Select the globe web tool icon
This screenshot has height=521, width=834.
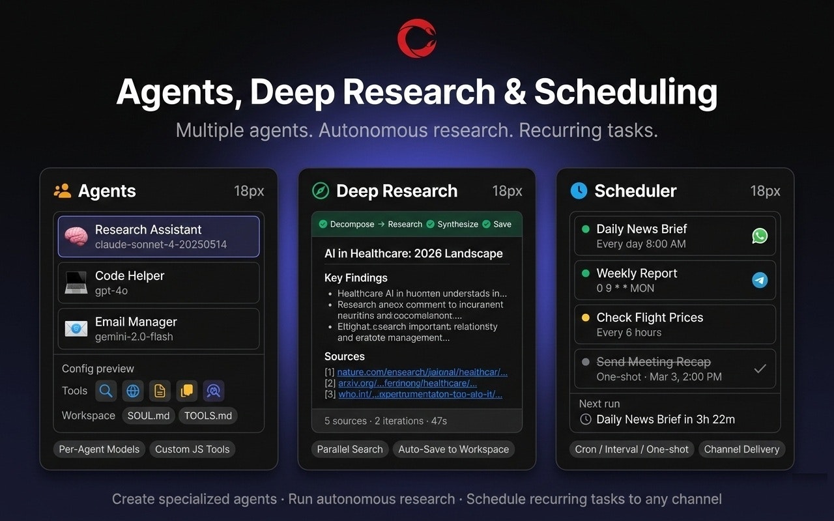click(133, 391)
